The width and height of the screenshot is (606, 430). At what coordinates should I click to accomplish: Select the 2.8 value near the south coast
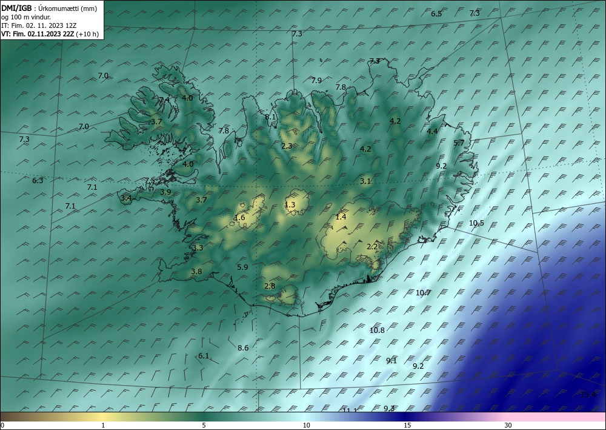point(270,286)
